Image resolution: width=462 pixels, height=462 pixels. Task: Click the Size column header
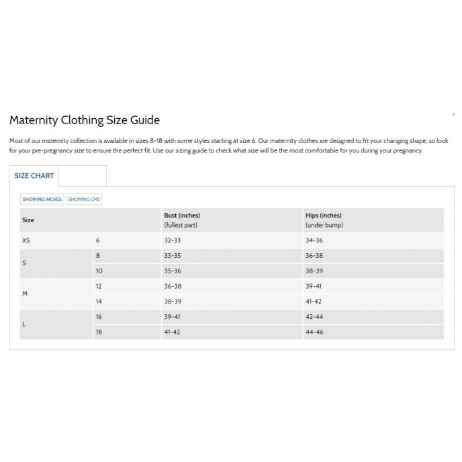click(x=91, y=220)
